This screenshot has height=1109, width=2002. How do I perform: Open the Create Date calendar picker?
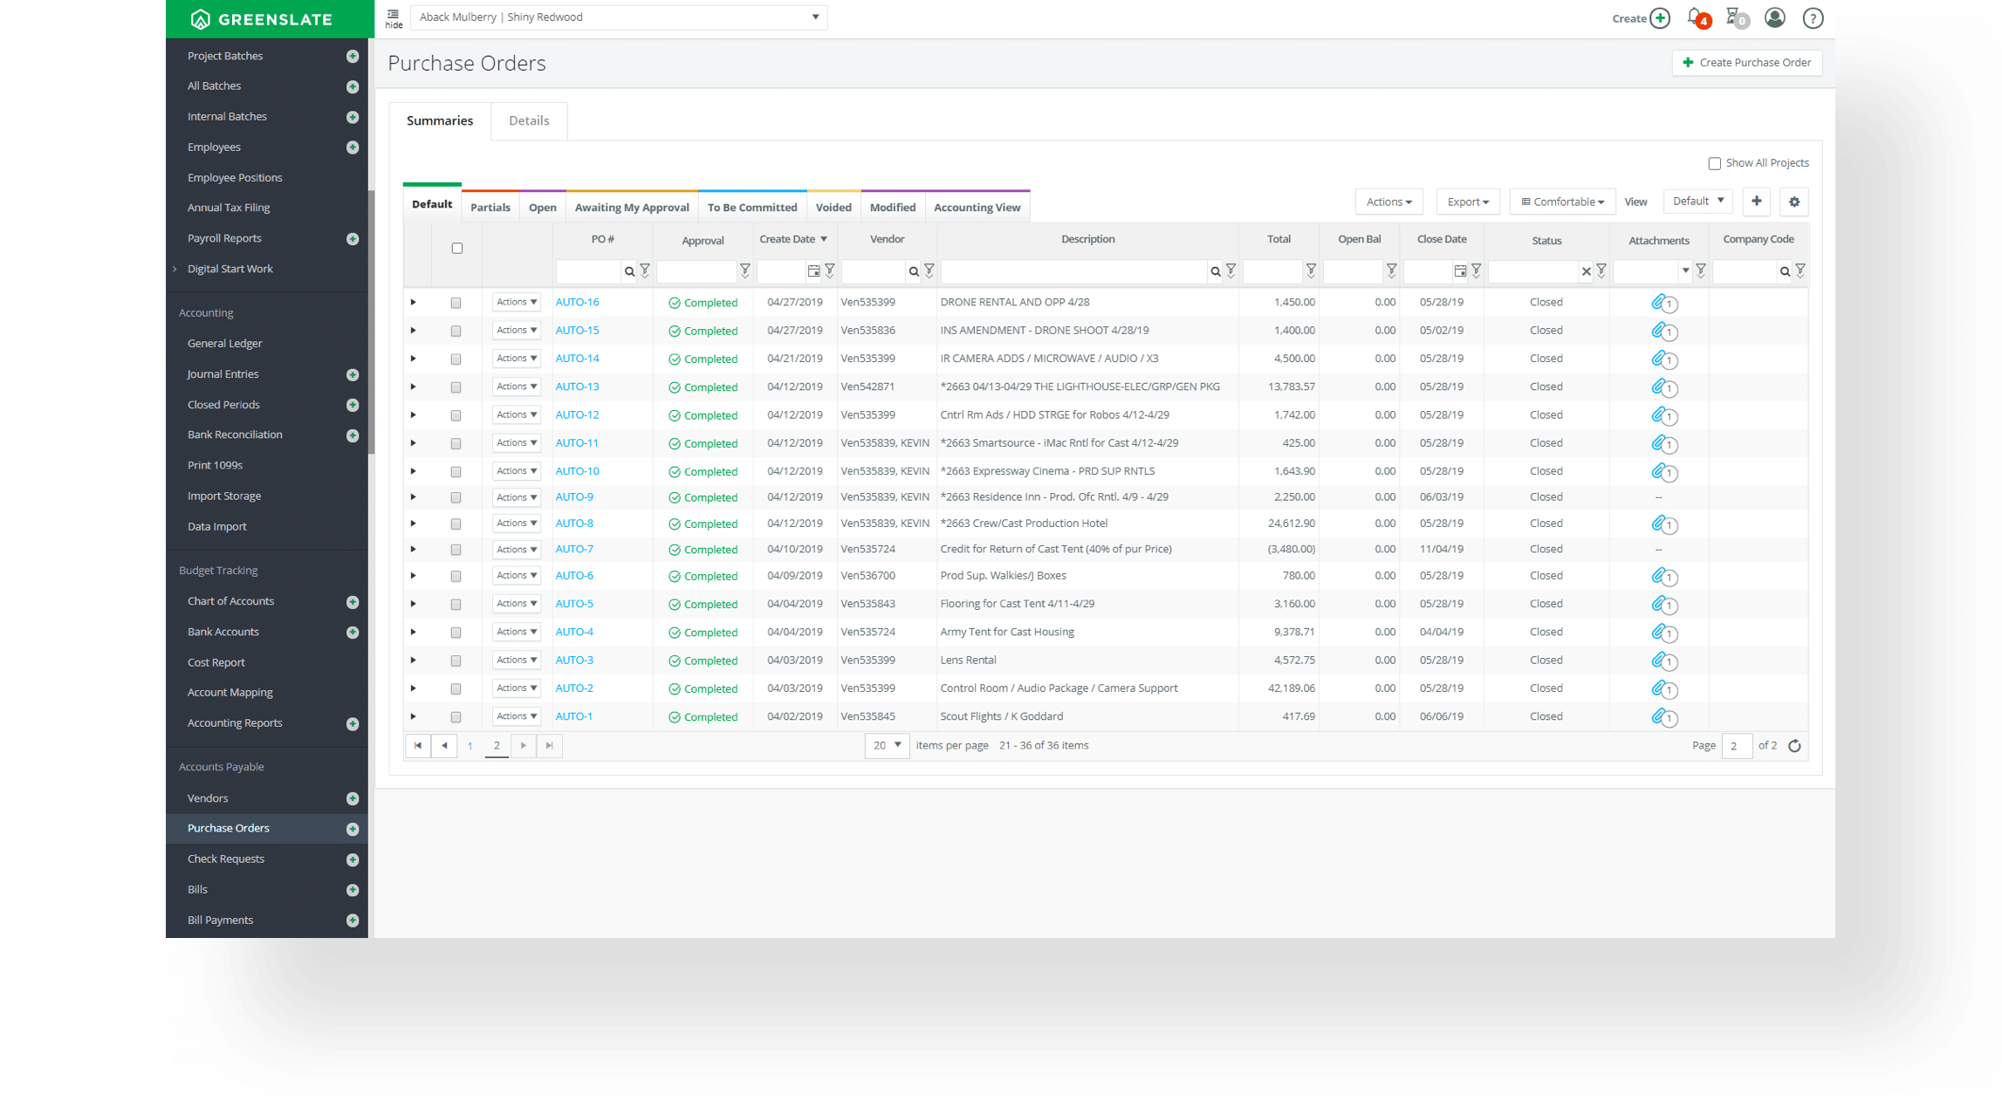pyautogui.click(x=813, y=271)
